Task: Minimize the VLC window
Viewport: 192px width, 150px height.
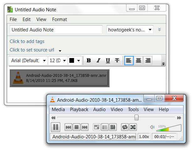Action: [x=149, y=99]
